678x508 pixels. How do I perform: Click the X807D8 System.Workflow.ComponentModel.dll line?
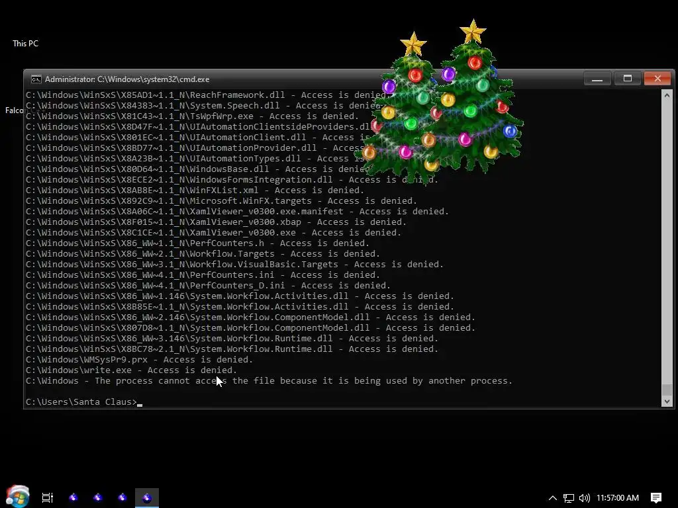(250, 328)
